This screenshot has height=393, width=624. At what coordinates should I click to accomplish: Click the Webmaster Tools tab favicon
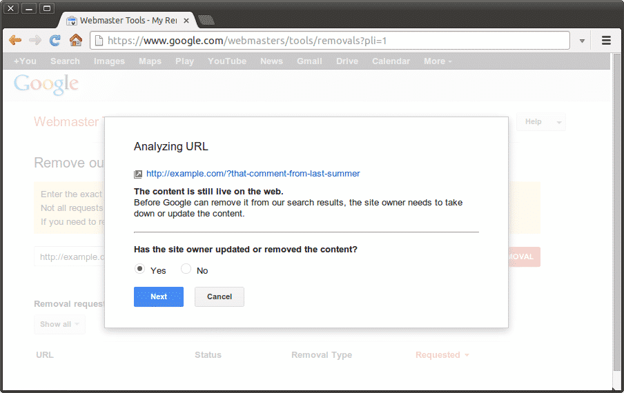[x=72, y=21]
